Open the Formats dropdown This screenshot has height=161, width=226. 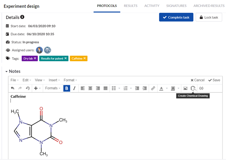click(x=53, y=88)
